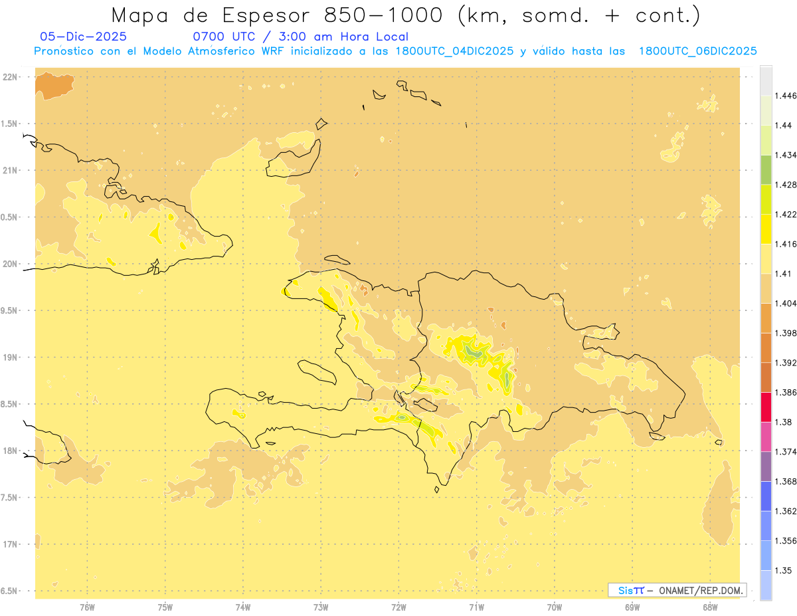The image size is (797, 616).
Task: Click the legend value "1.428"
Action: tap(786, 185)
